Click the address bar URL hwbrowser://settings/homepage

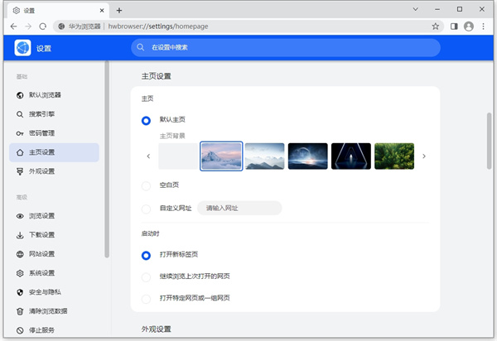point(158,26)
